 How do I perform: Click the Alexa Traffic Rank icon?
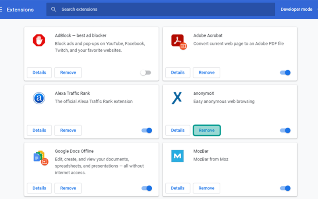(x=39, y=98)
